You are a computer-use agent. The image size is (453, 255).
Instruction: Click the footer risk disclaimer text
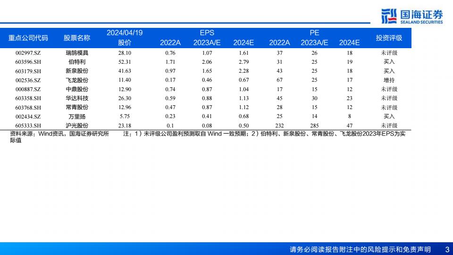pyautogui.click(x=360, y=249)
